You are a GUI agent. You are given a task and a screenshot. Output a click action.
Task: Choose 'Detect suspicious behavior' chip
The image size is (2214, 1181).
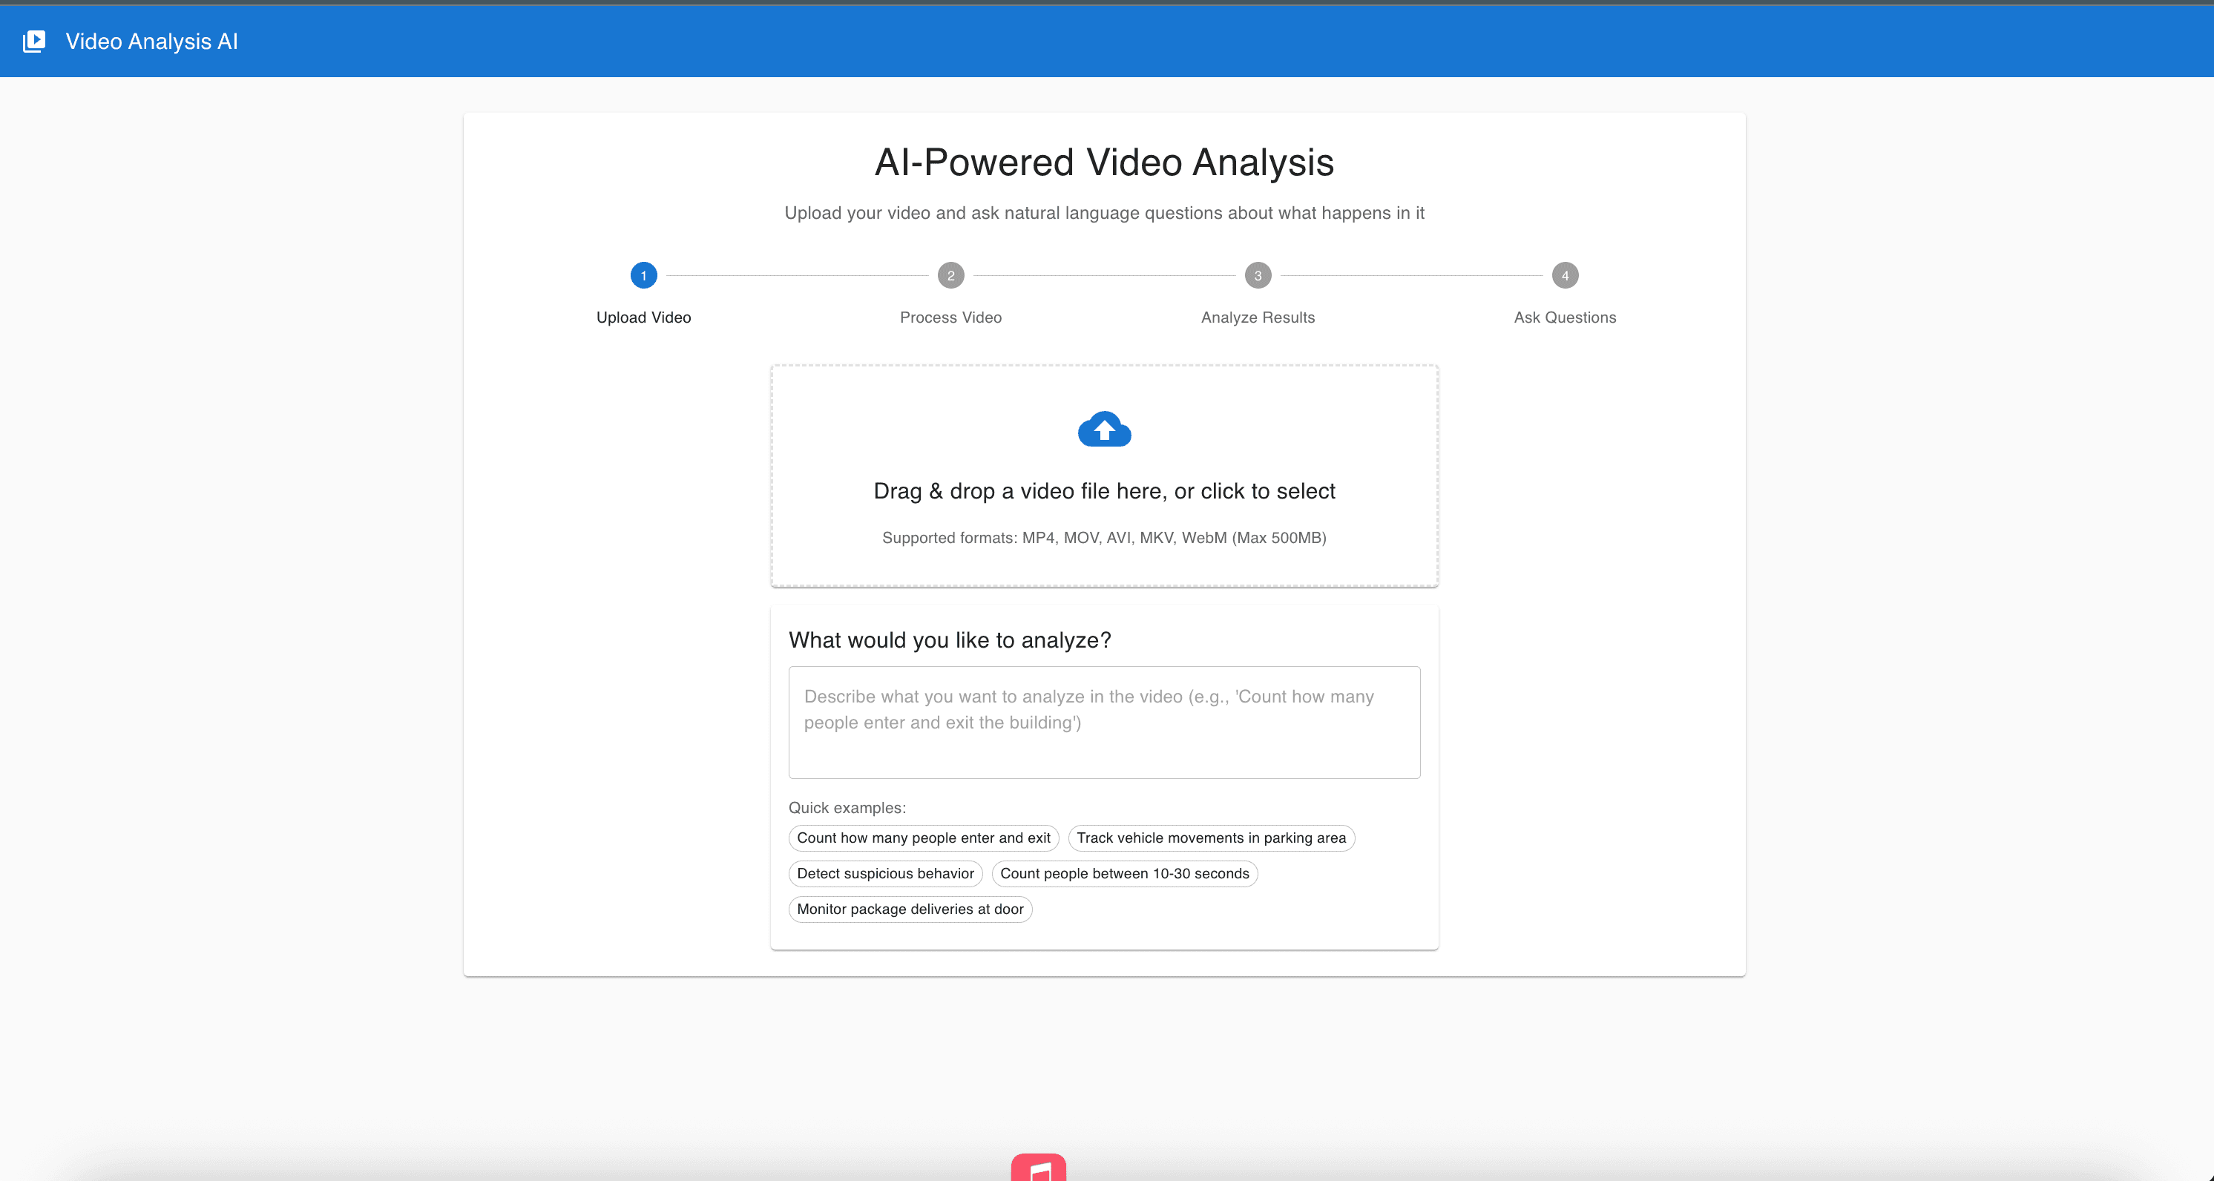pos(885,873)
